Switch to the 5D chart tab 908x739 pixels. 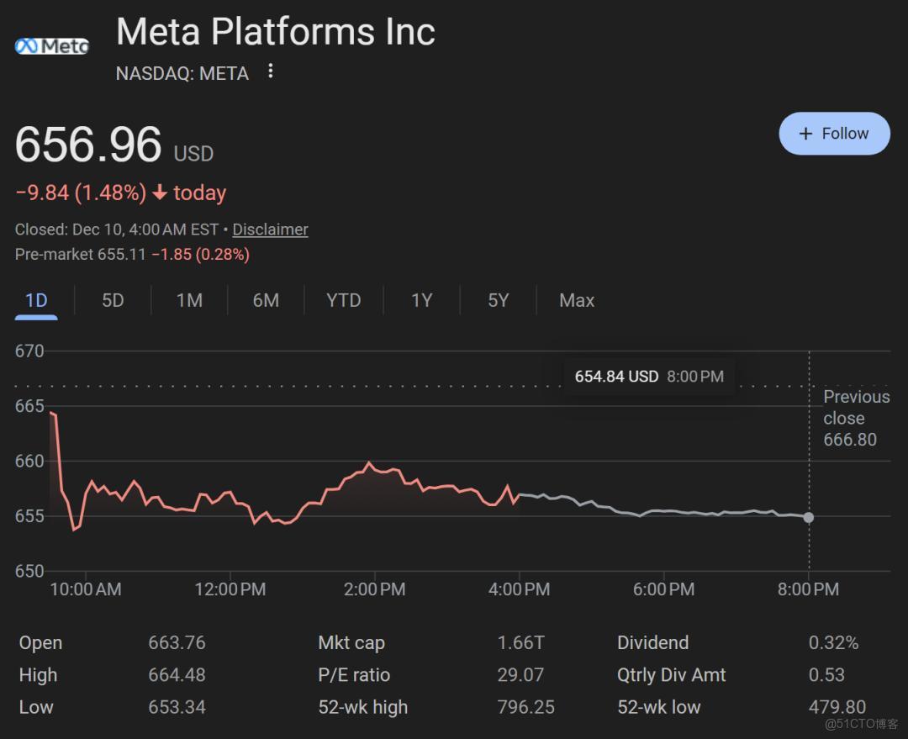pos(113,300)
